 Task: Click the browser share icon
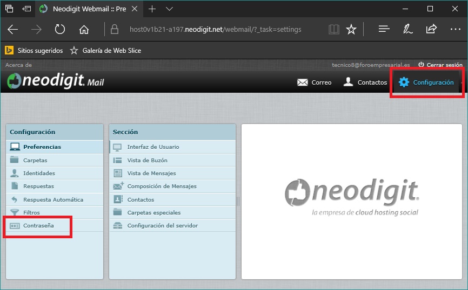tap(431, 29)
